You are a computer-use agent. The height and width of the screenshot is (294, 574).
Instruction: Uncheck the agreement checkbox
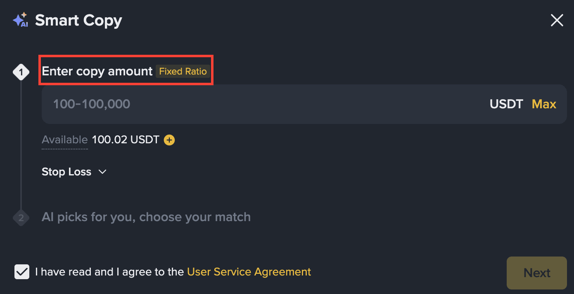pos(22,272)
